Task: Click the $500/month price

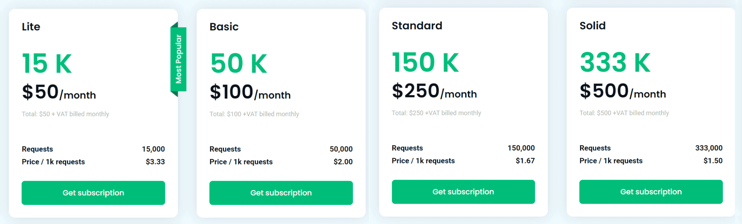Action: pos(623,91)
